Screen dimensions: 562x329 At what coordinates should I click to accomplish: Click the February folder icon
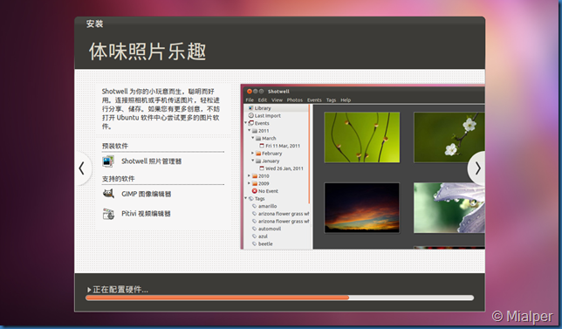(x=258, y=154)
